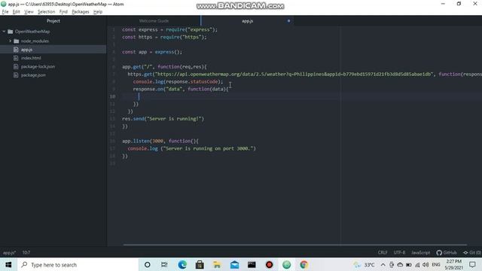The height and width of the screenshot is (271, 482).
Task: Click the app.js file icon in tree
Action: (x=16, y=50)
